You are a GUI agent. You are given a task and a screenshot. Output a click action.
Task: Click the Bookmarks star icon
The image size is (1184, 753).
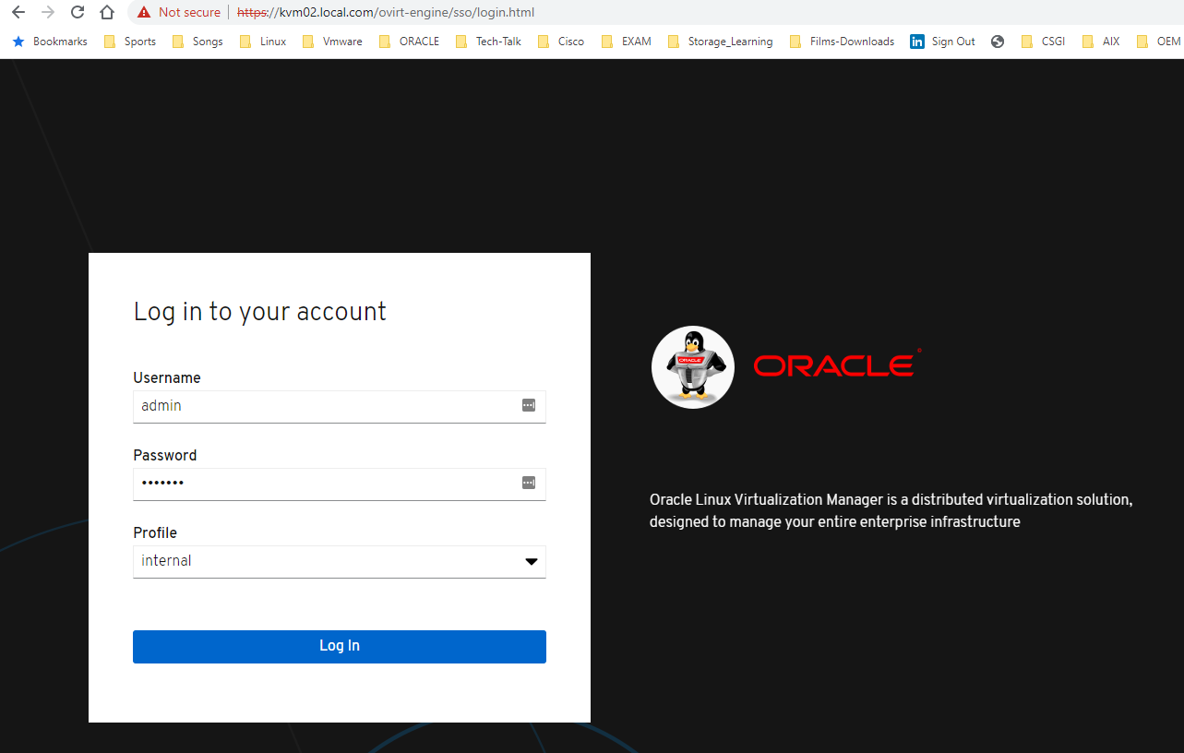click(x=18, y=42)
